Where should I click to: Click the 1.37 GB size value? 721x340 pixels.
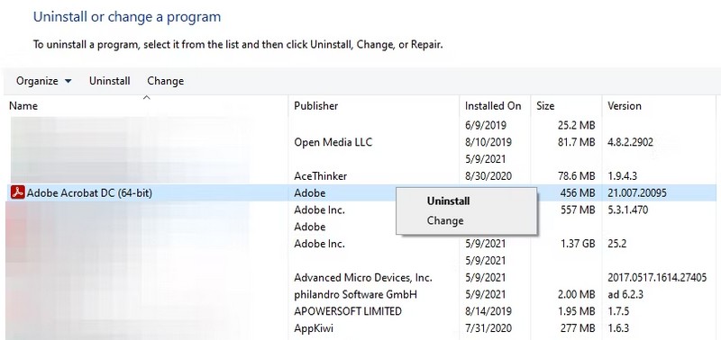coord(578,244)
